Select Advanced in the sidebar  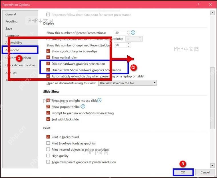pos(20,50)
